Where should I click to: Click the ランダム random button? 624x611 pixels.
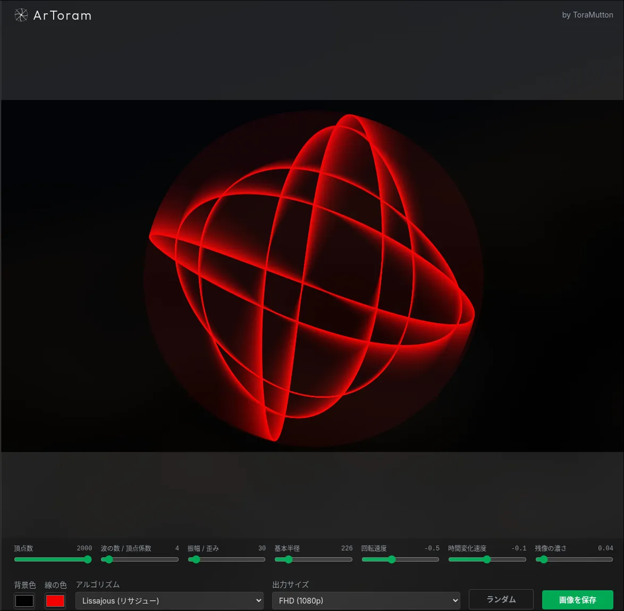click(x=501, y=599)
